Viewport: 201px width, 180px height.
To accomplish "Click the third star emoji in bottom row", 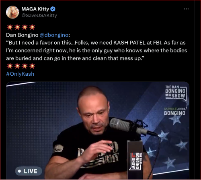I will tap(25, 66).
